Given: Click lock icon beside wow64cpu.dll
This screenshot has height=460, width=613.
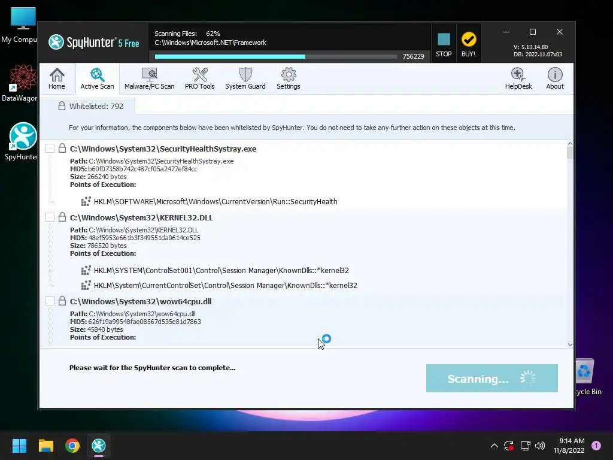Looking at the screenshot, I should 62,301.
